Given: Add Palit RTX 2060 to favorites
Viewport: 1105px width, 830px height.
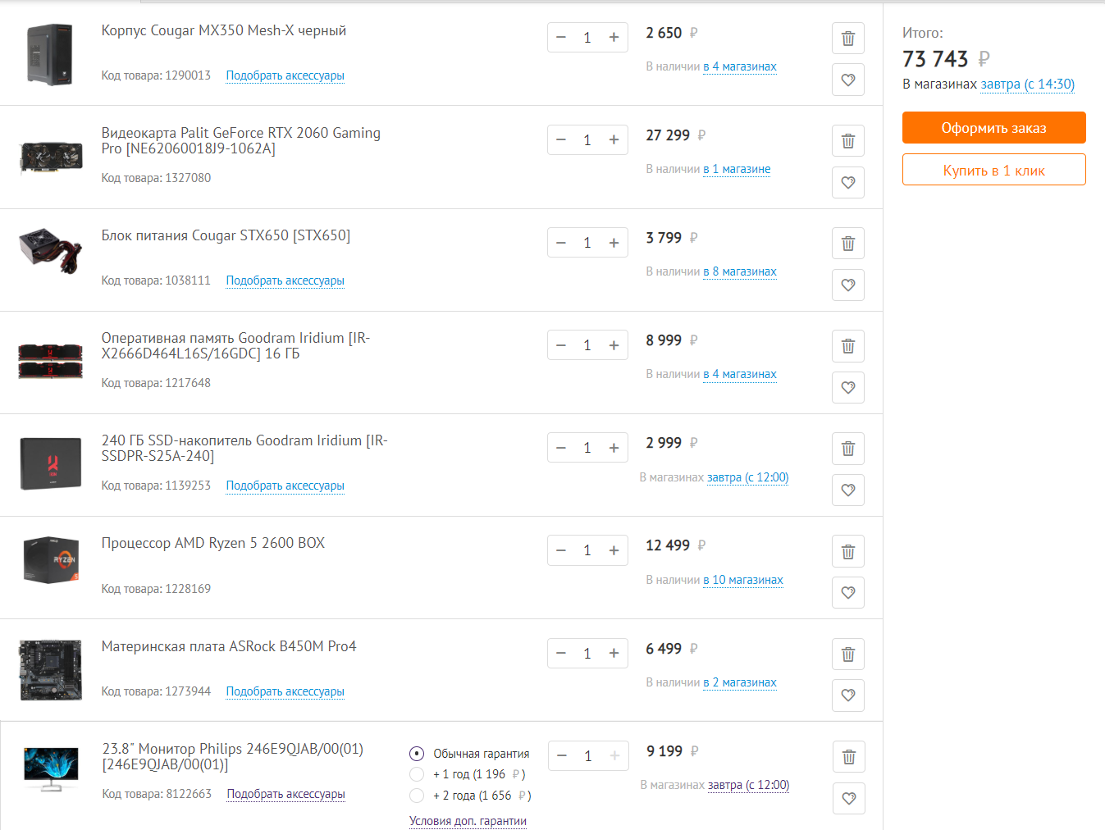Looking at the screenshot, I should coord(848,182).
